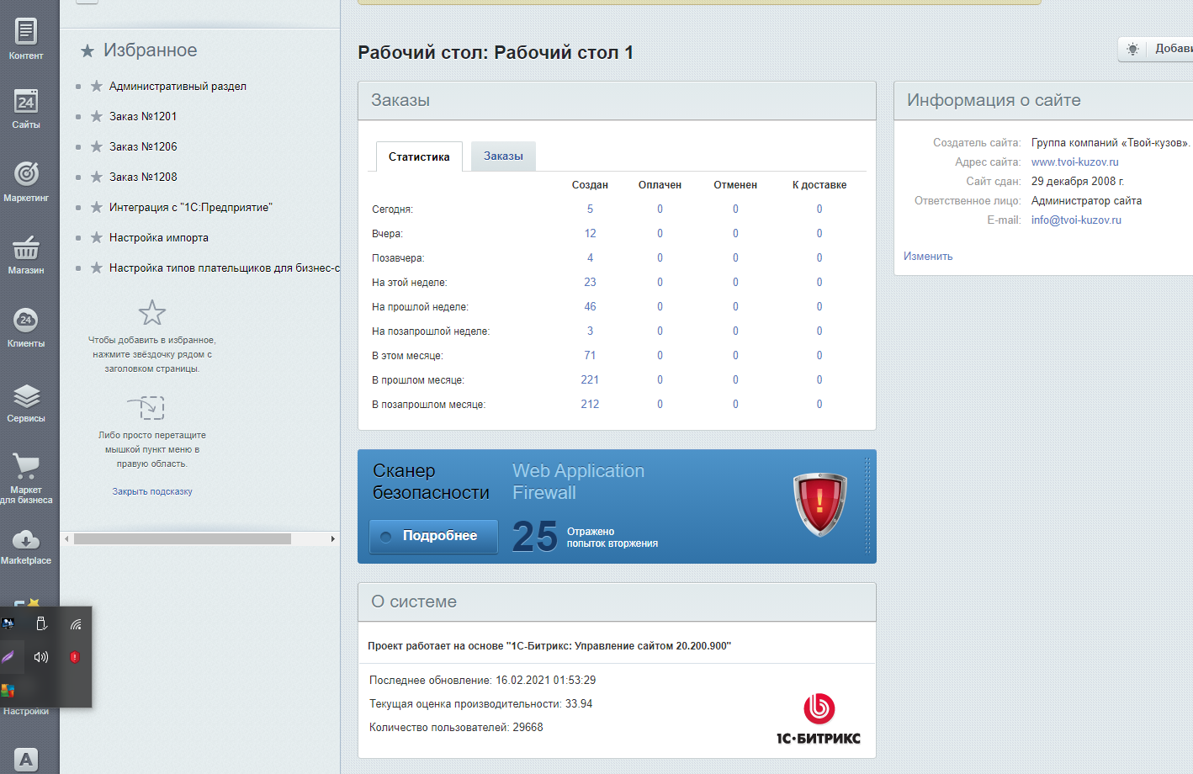Open favorite Заказ №1208

143,177
